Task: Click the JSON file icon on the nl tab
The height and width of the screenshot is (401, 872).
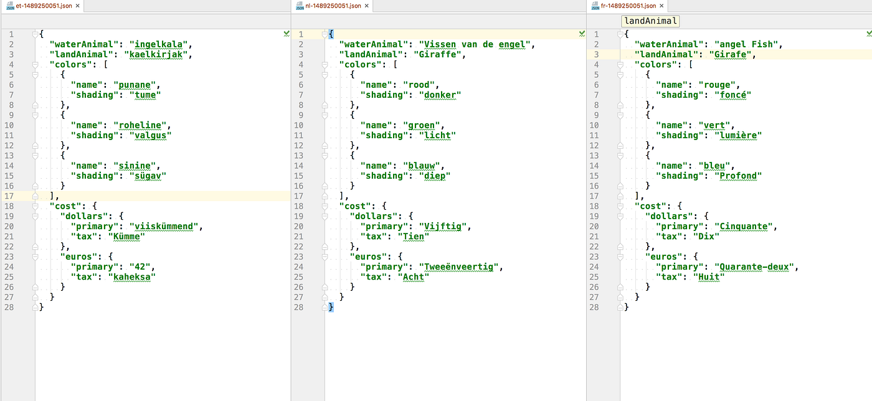Action: coord(299,6)
